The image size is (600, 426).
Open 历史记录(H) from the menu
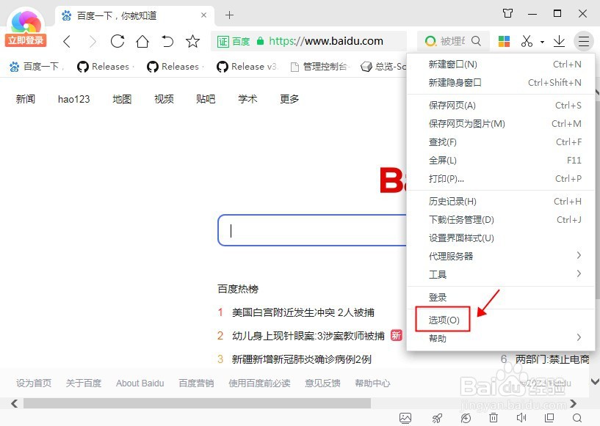(501, 202)
